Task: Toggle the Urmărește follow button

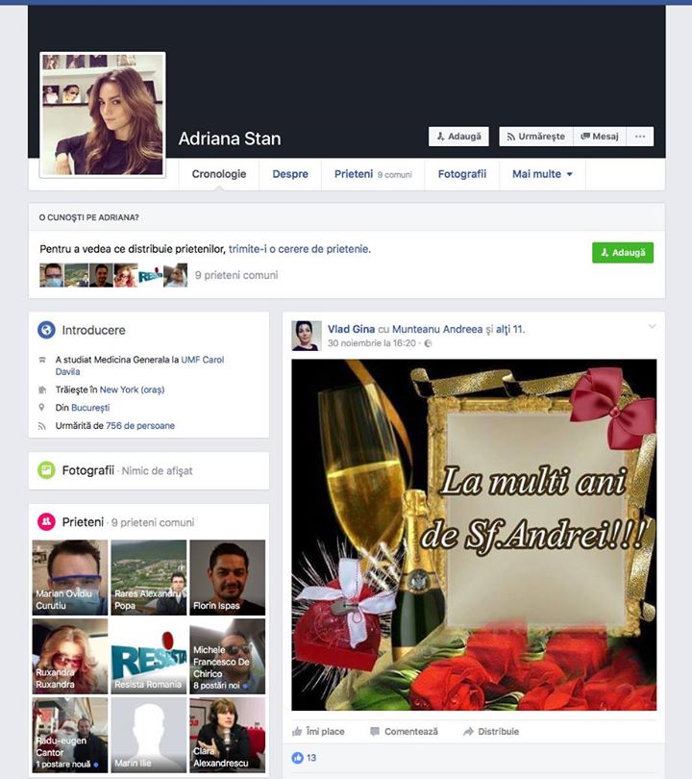Action: [x=535, y=137]
